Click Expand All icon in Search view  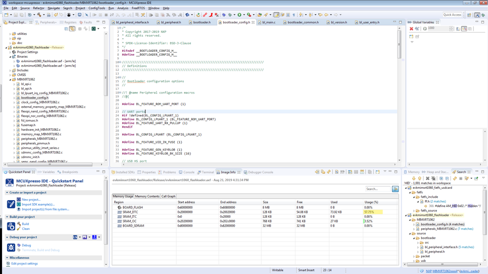(x=441, y=179)
